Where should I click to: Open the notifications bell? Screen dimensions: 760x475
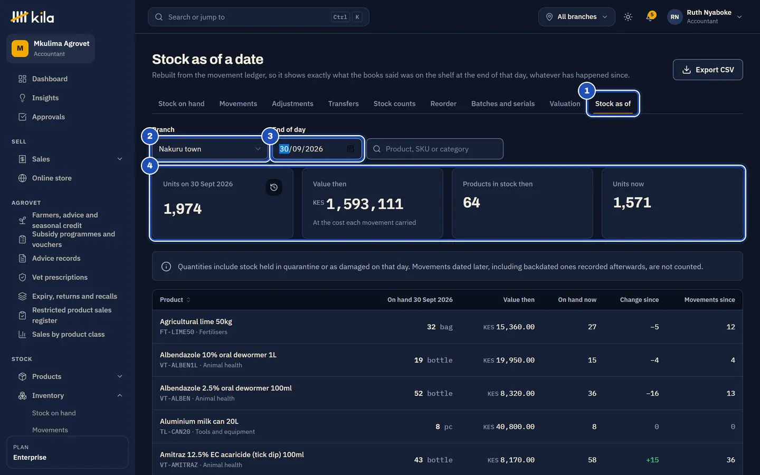[650, 17]
